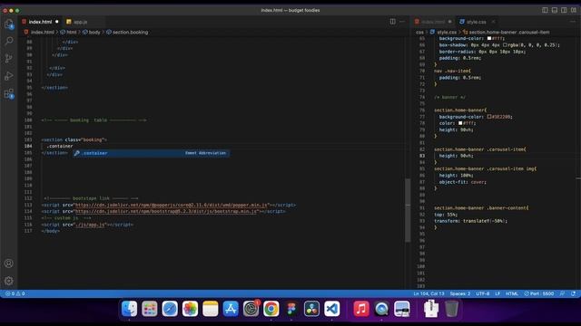Screen dimensions: 581x326
Task: Open the Run and Debug view
Action: click(9, 76)
